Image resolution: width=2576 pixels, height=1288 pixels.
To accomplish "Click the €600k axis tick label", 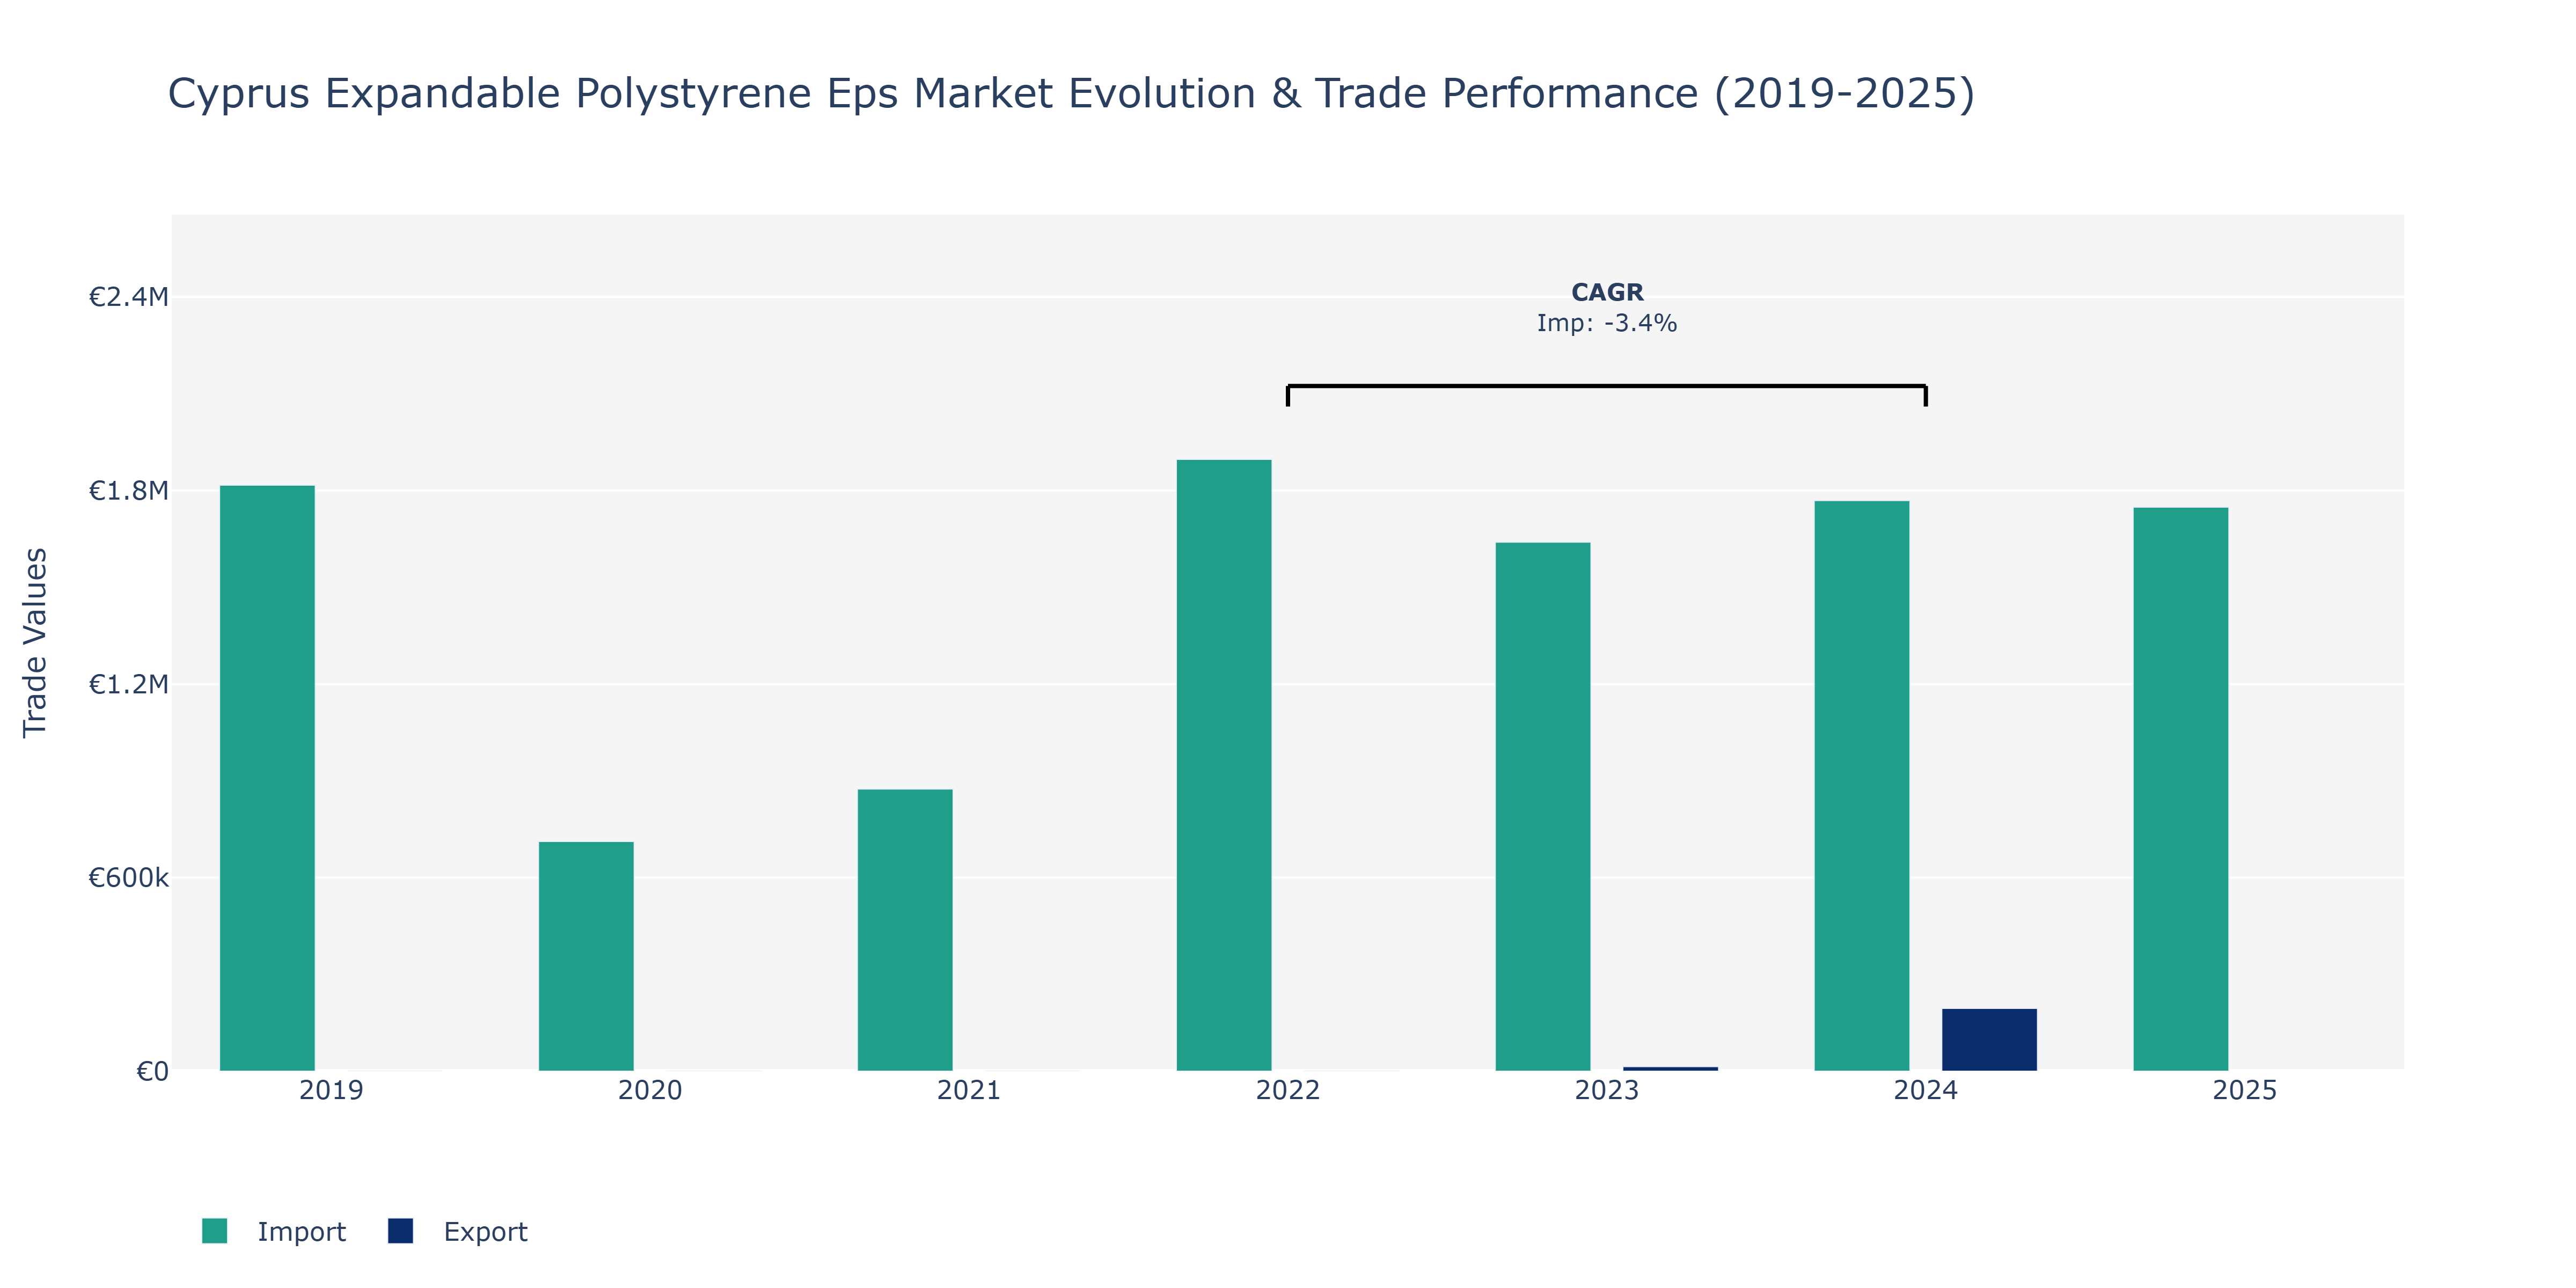I will click(x=129, y=878).
